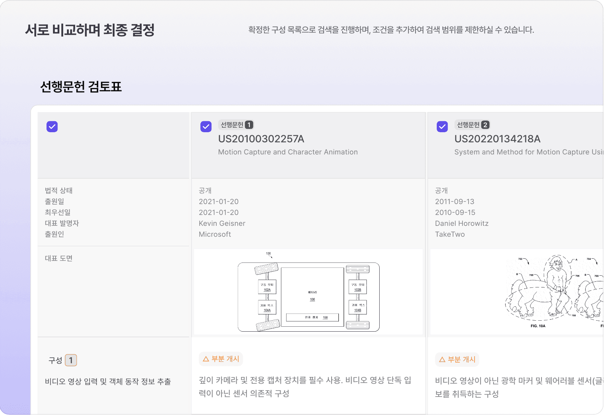Click the 부분 개시 warning tag under US20220134218A

457,360
